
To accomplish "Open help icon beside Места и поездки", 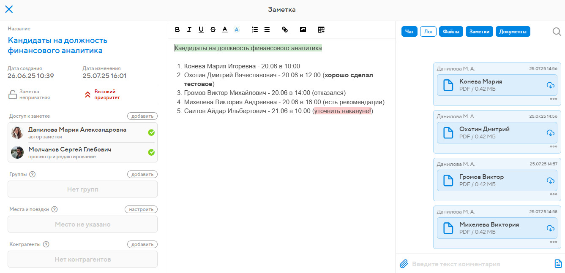I will click(54, 209).
